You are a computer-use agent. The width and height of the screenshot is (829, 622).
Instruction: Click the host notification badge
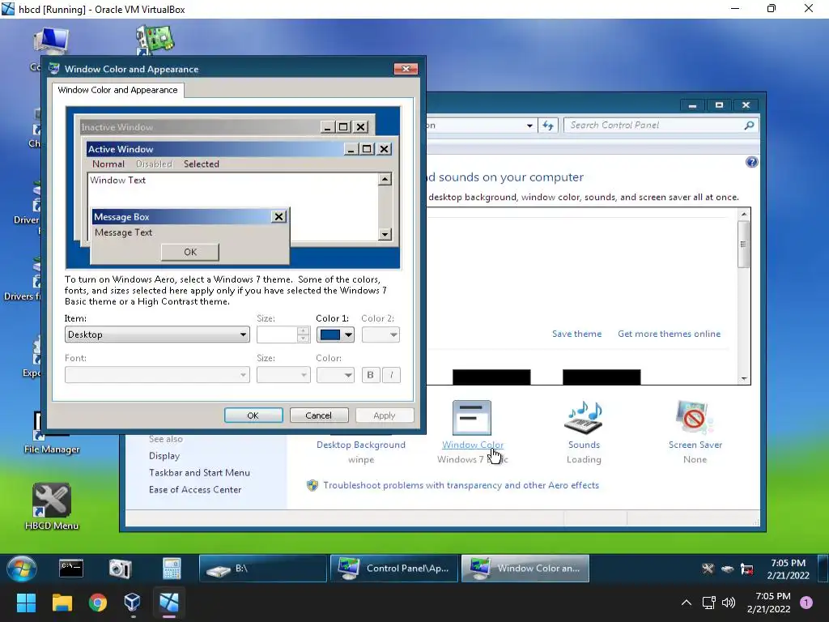click(806, 603)
